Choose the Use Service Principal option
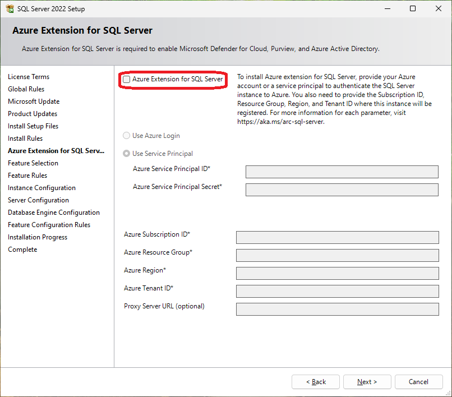Viewport: 452px width, 397px height. pos(127,154)
